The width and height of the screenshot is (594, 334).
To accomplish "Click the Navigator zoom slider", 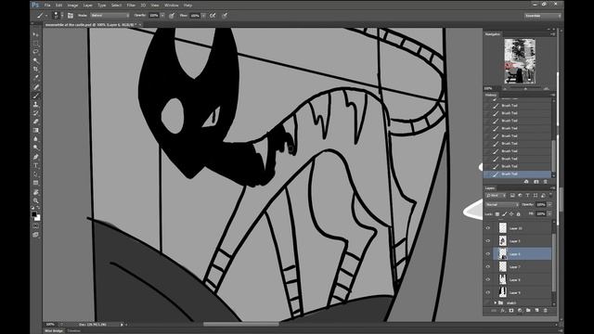I will pos(525,89).
